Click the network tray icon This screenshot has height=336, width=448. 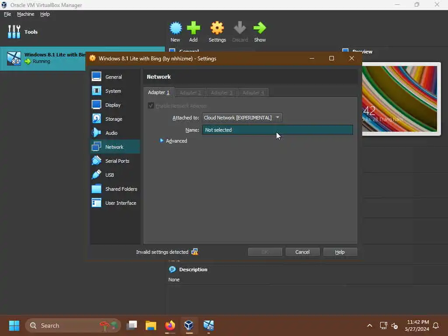click(x=383, y=325)
